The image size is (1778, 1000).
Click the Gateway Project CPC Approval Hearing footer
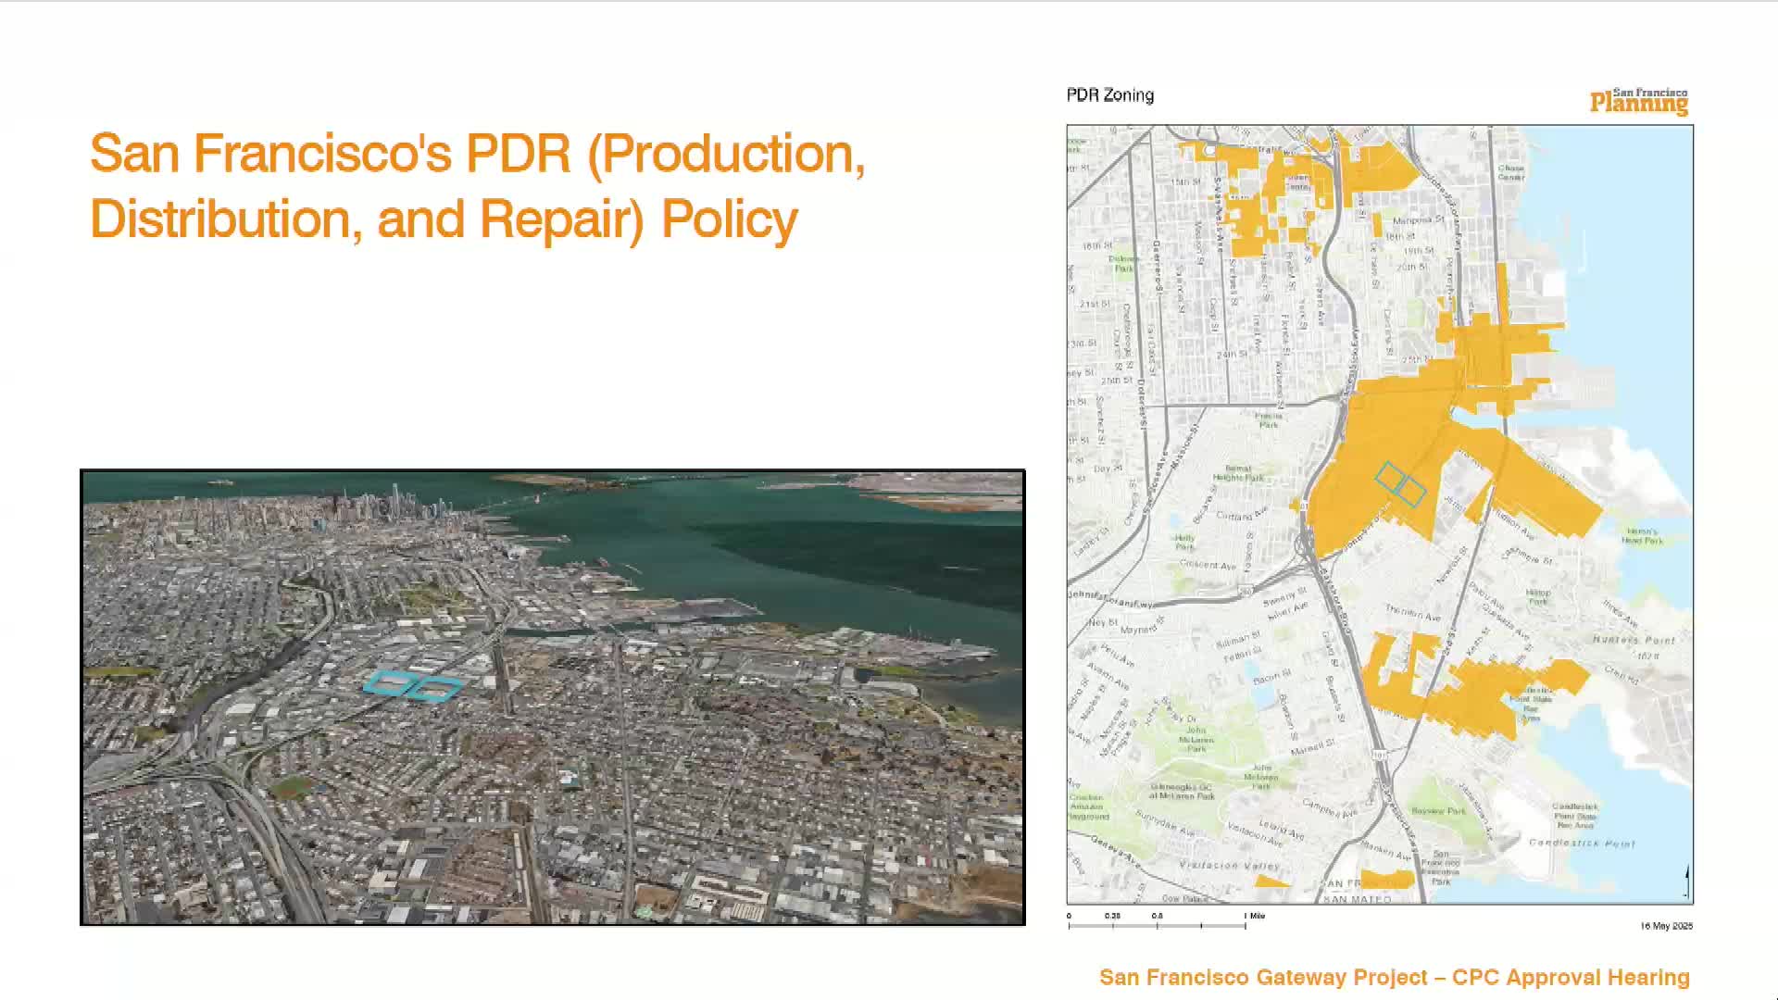1394,978
